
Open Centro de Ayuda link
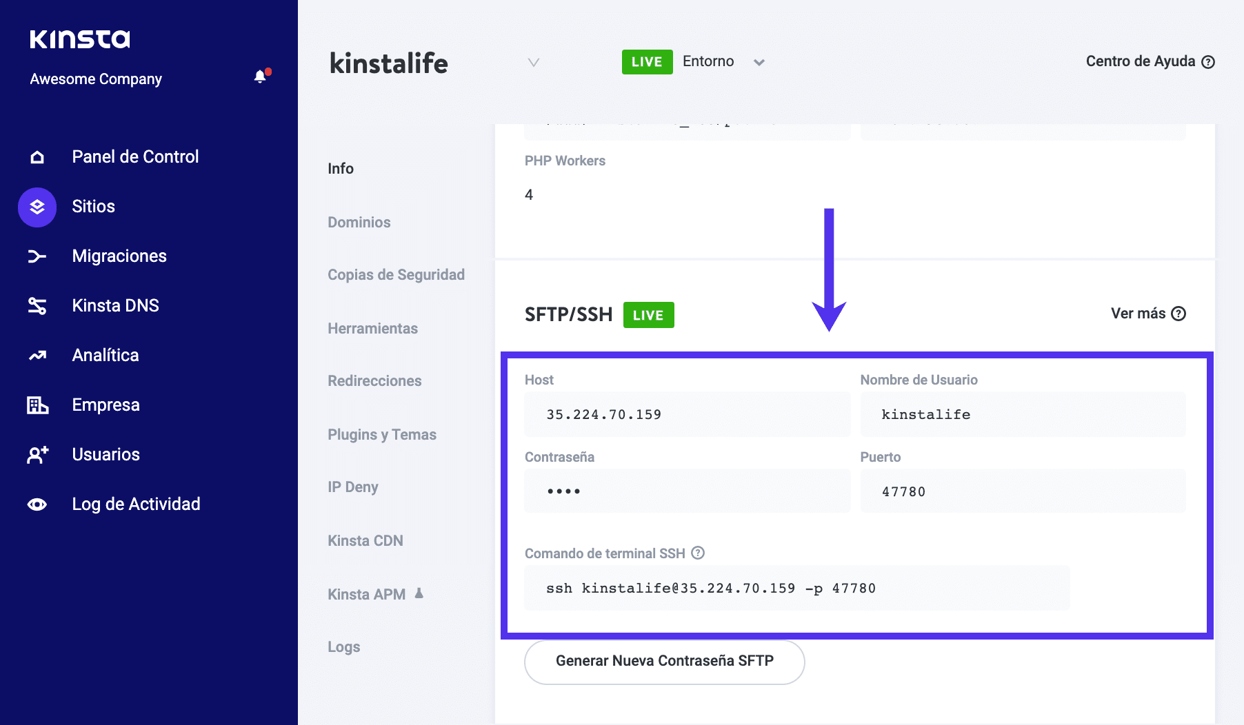pyautogui.click(x=1150, y=61)
